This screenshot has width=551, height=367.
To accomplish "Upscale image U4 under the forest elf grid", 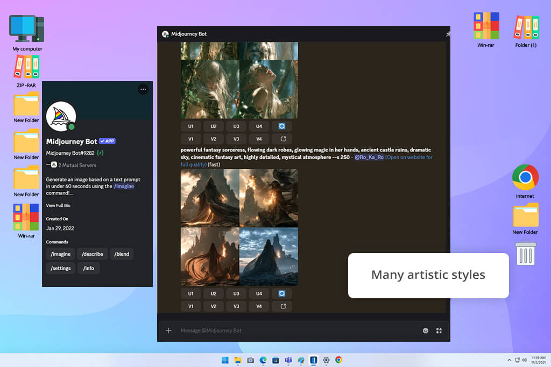I will coord(259,126).
